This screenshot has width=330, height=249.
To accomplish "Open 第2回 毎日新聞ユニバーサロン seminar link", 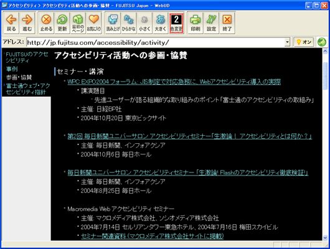I will point(189,136).
